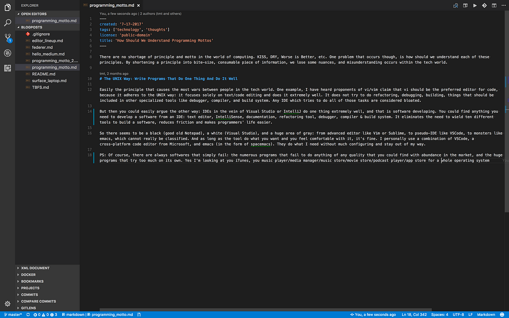
Task: Click the title line 'How Should We Understand Programming Mottos'
Action: pos(156,40)
